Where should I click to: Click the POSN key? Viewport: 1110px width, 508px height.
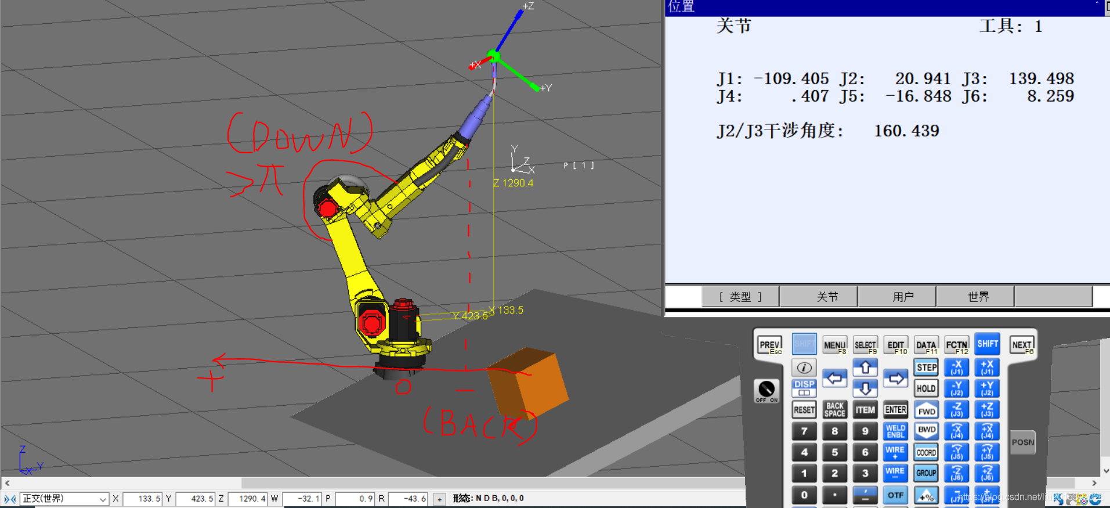click(1022, 442)
